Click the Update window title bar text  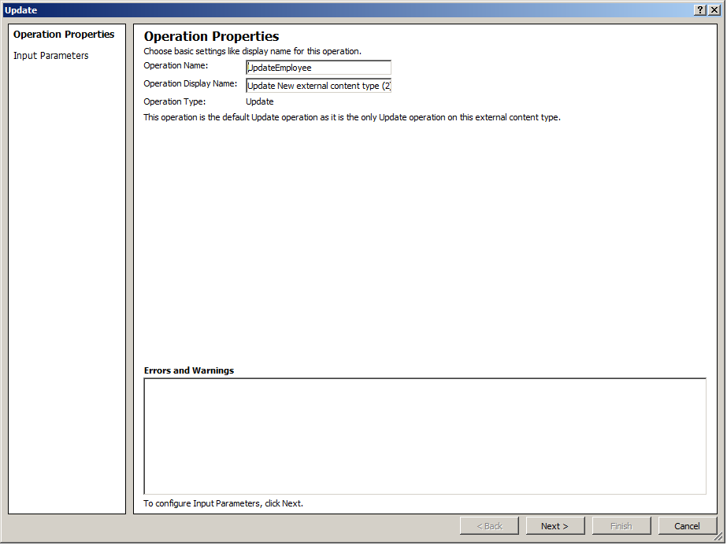20,10
